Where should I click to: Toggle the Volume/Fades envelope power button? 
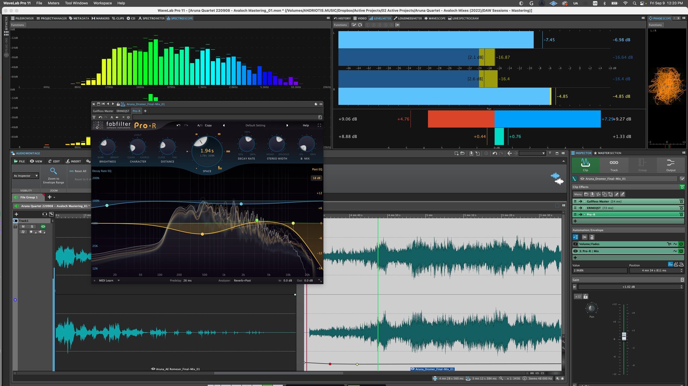(681, 244)
